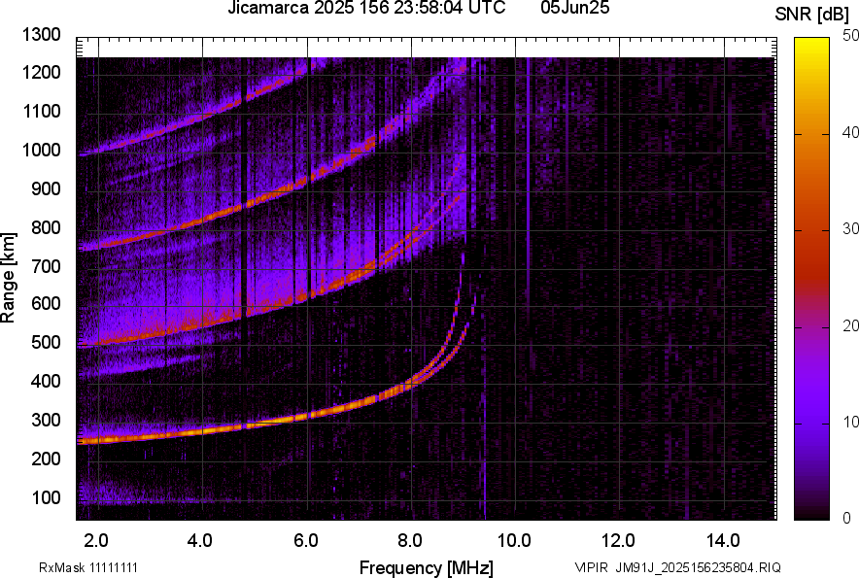Click the frequency tick label 8.0
This screenshot has height=578, width=859.
(x=410, y=541)
